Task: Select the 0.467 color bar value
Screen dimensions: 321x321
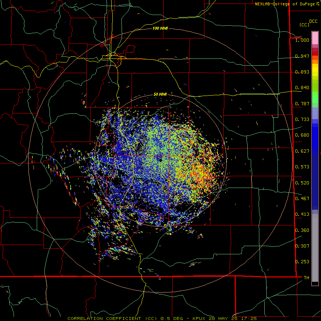Action: click(x=302, y=199)
